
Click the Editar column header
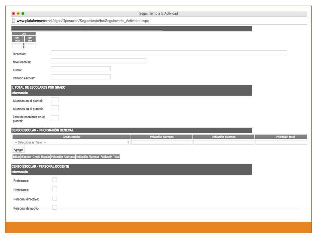(17, 157)
